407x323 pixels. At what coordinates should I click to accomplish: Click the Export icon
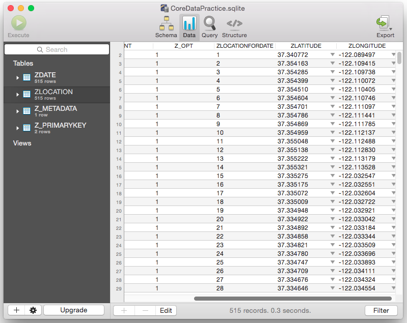[x=383, y=22]
